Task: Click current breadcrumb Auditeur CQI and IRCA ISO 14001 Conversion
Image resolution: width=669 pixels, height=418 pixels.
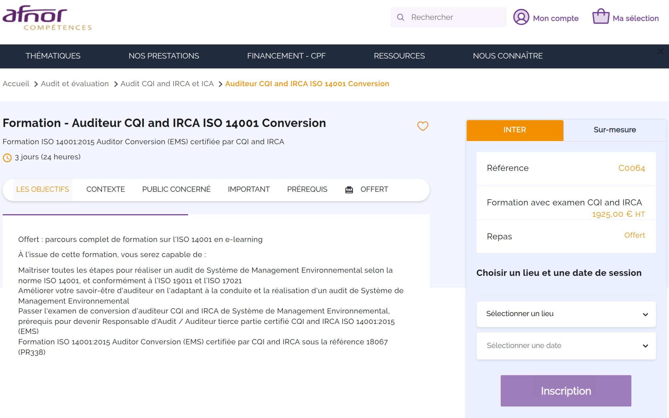Action: (307, 84)
